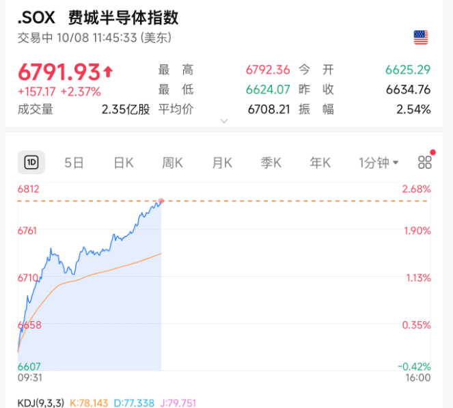Screen dimensions: 453x408
Task: Select the 1D intraday chart tab
Action: point(31,163)
